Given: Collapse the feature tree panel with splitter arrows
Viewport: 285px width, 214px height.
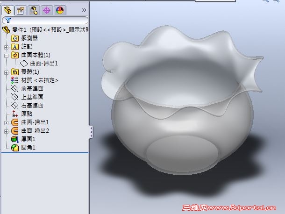Looking at the screenshot, I should coord(91,132).
